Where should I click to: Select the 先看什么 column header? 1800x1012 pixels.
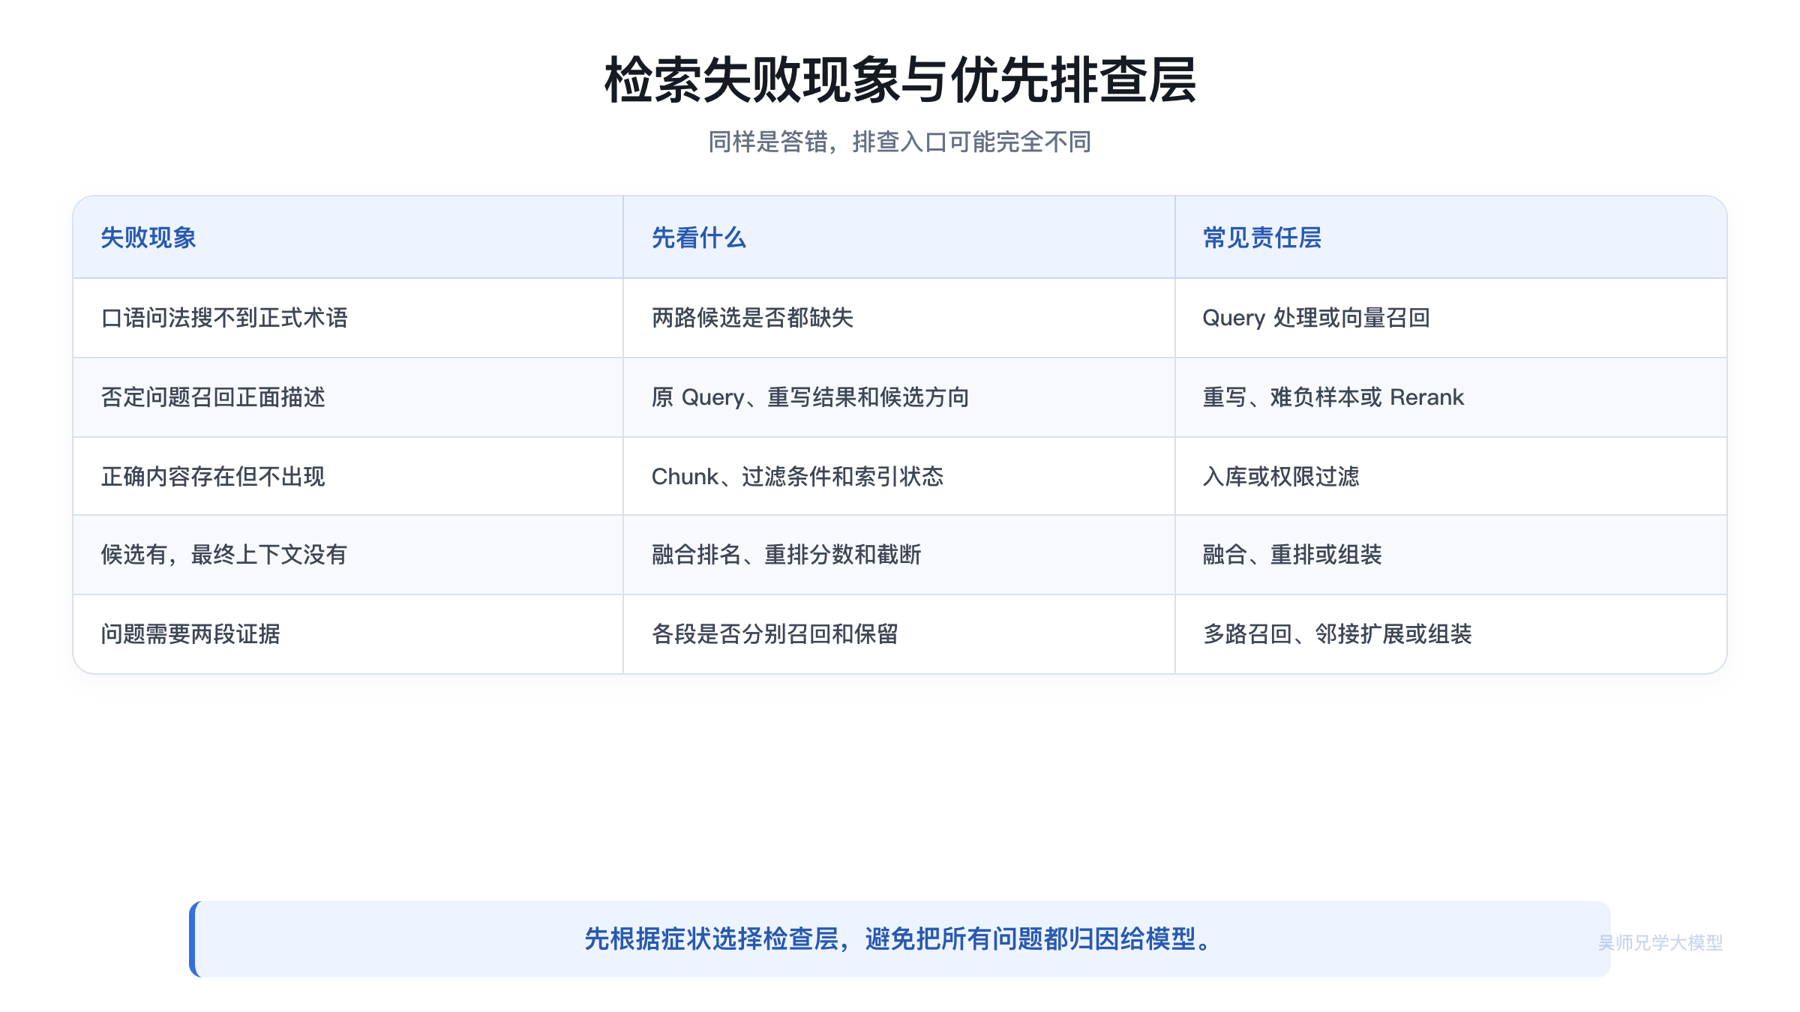tap(899, 238)
